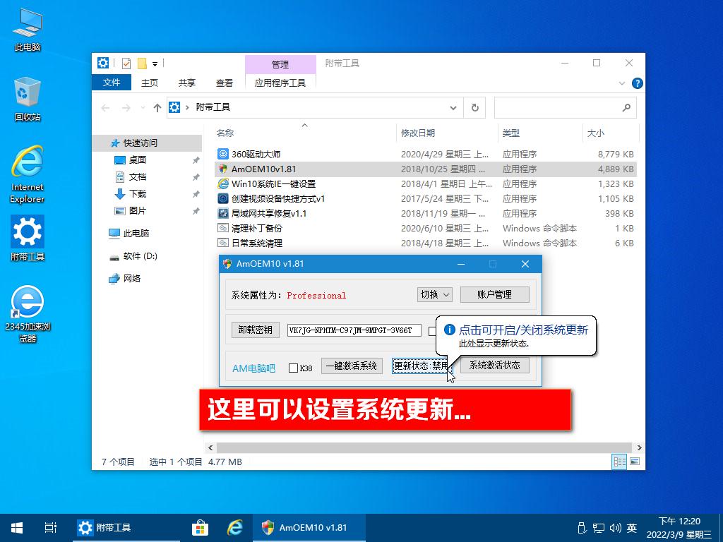Tick the K38 checkbox
Screen dimensions: 723x542
pos(293,368)
